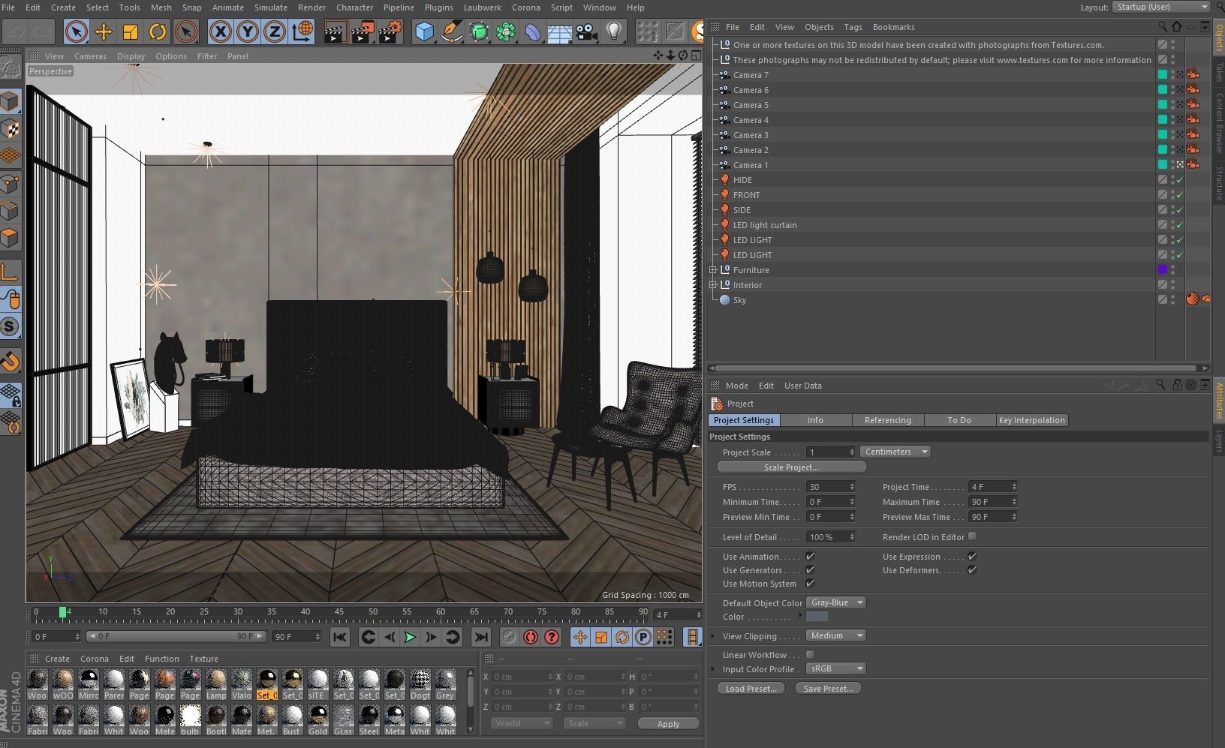Toggle Use Animation checkbox
The width and height of the screenshot is (1225, 748).
(810, 557)
